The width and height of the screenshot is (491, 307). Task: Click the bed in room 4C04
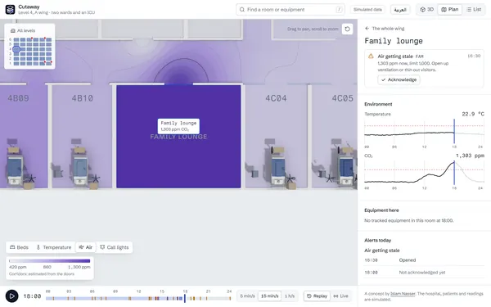pos(278,171)
